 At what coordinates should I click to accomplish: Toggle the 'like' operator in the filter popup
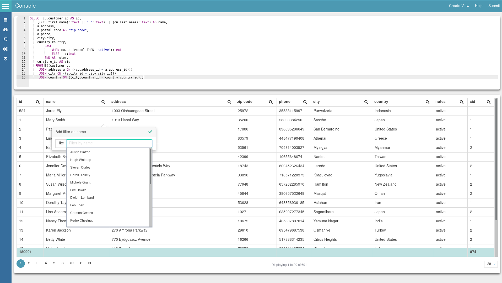(61, 143)
